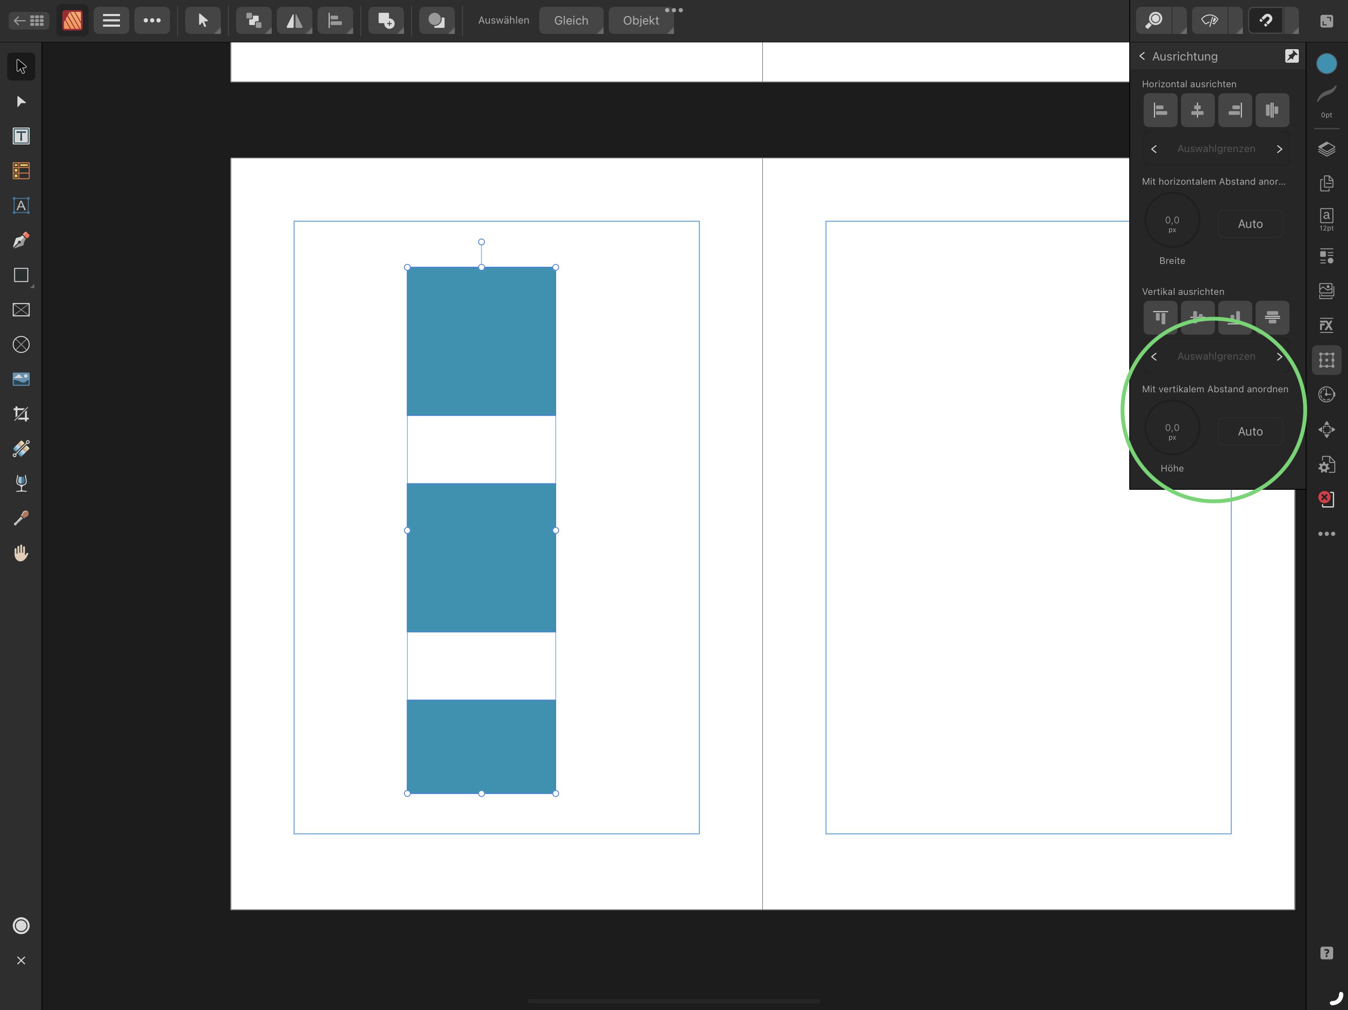The width and height of the screenshot is (1348, 1010).
Task: Select the View hand tool
Action: (x=21, y=553)
